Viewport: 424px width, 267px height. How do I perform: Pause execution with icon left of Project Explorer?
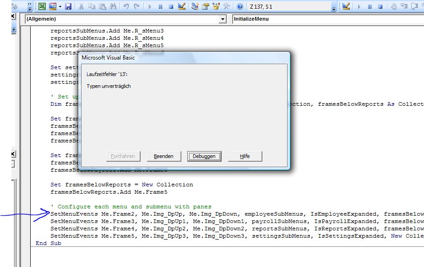click(160, 6)
